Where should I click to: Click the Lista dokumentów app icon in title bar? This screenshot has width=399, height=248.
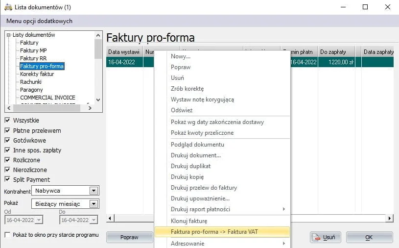point(8,7)
